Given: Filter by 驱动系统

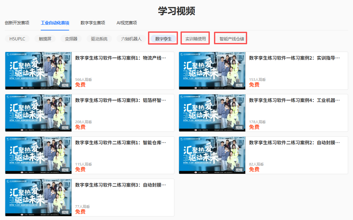Looking at the screenshot, I should [x=98, y=38].
